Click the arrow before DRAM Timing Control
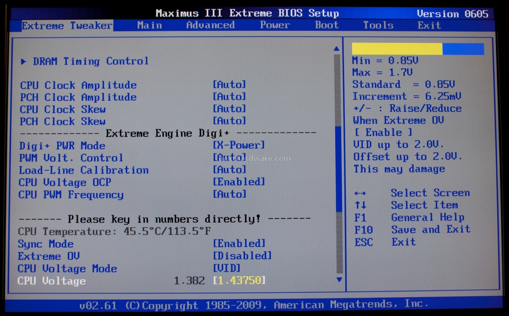Image resolution: width=509 pixels, height=316 pixels. 24,61
